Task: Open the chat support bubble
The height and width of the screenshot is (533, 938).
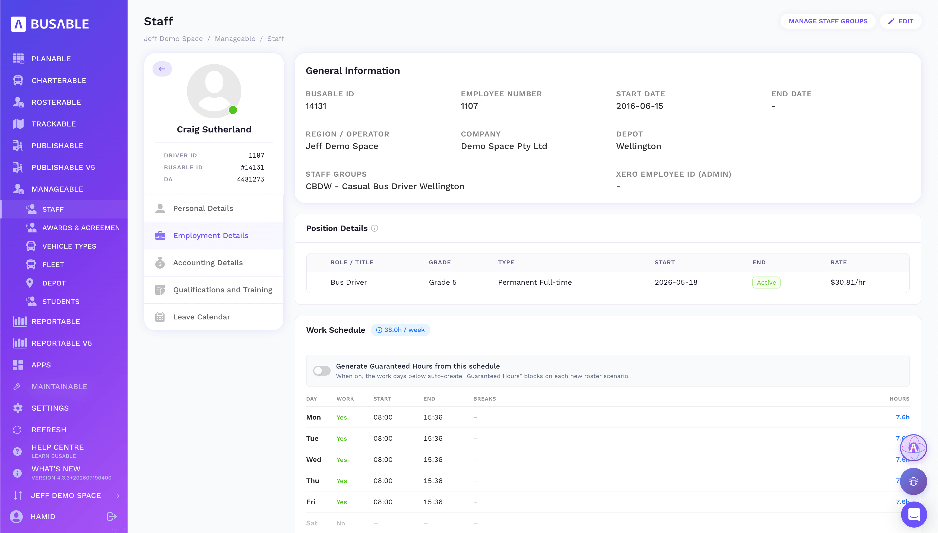Action: pyautogui.click(x=914, y=514)
